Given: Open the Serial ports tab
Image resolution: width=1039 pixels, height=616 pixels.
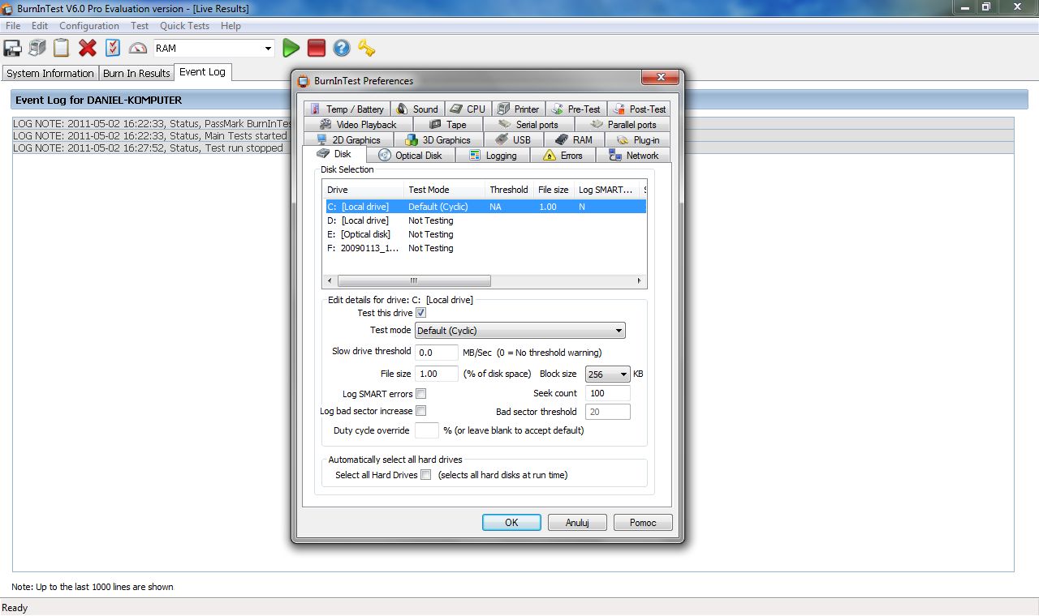Looking at the screenshot, I should [528, 124].
